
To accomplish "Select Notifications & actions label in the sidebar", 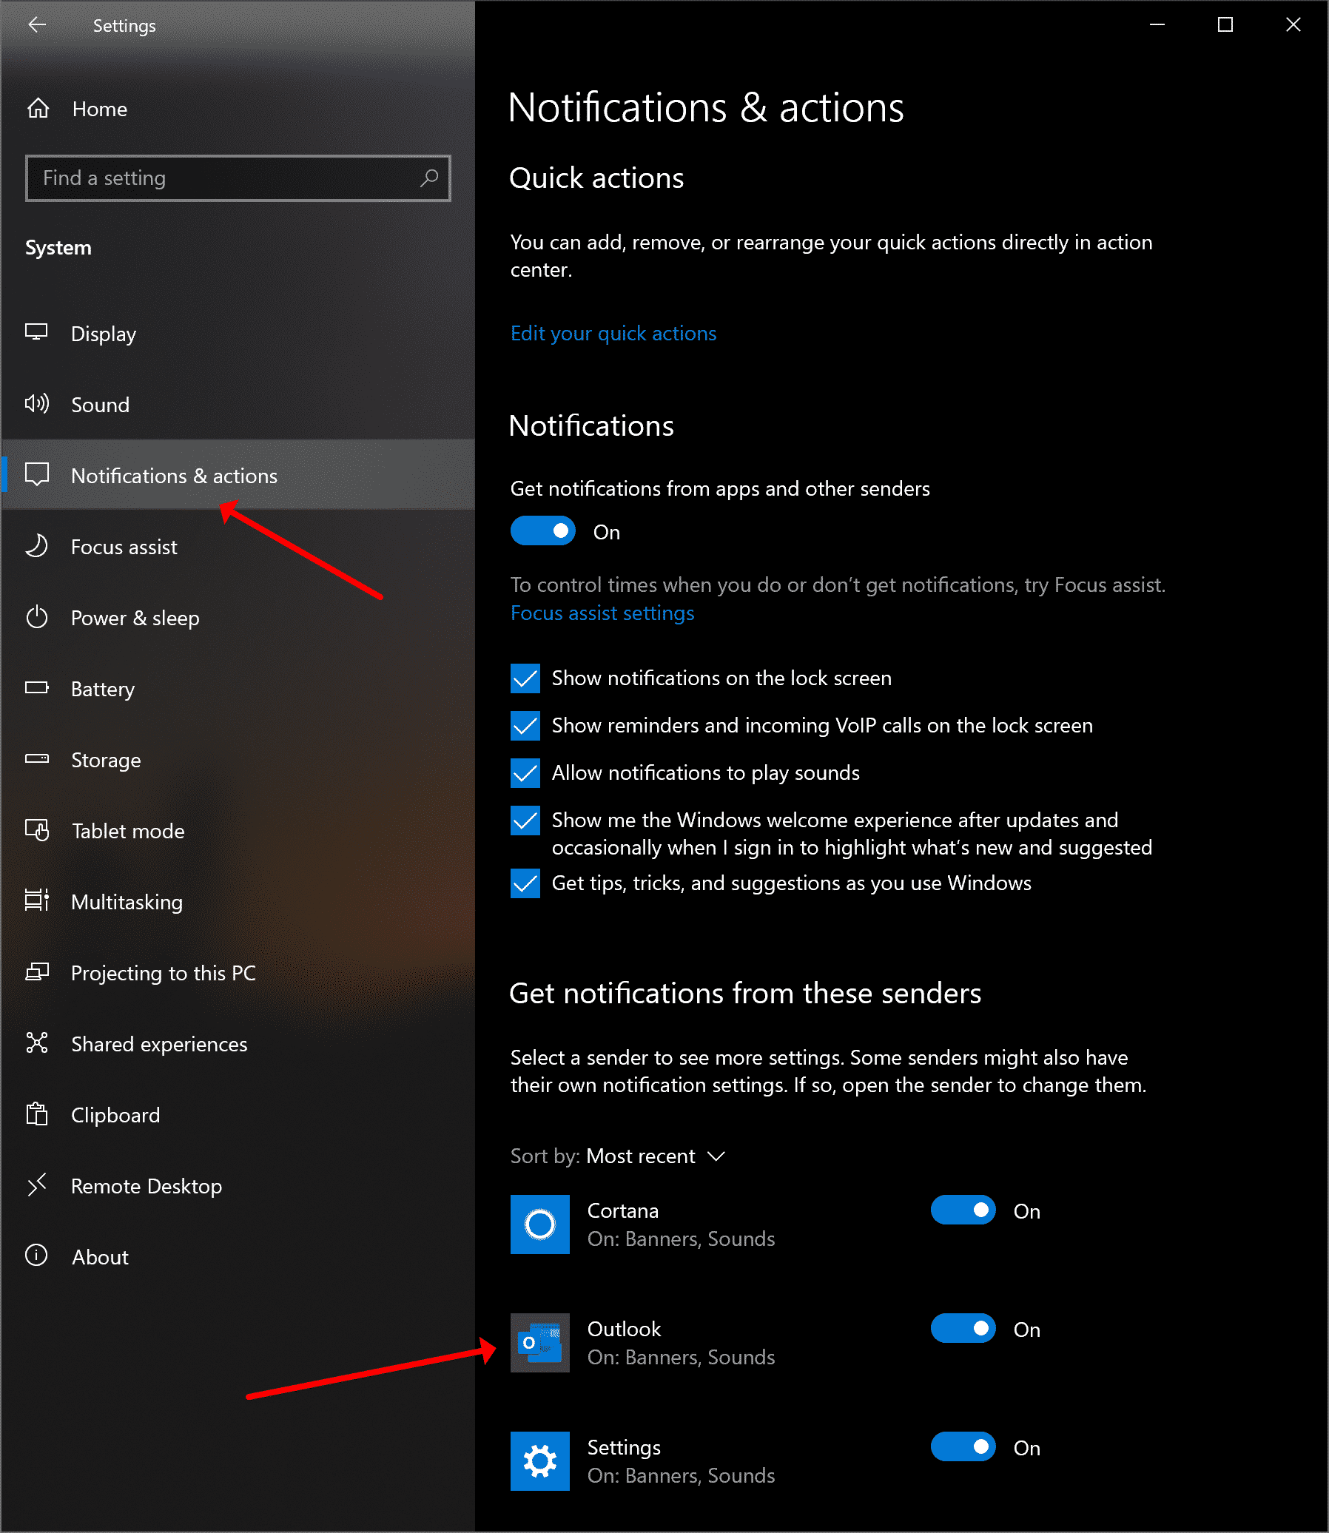I will (x=175, y=476).
